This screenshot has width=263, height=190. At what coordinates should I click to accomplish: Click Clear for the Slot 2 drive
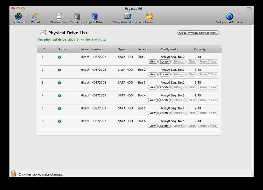point(192,74)
